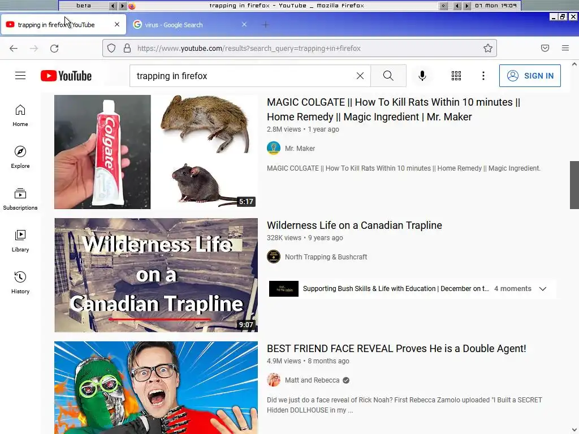Bookmark this page with star
The image size is (579, 434).
(x=488, y=48)
